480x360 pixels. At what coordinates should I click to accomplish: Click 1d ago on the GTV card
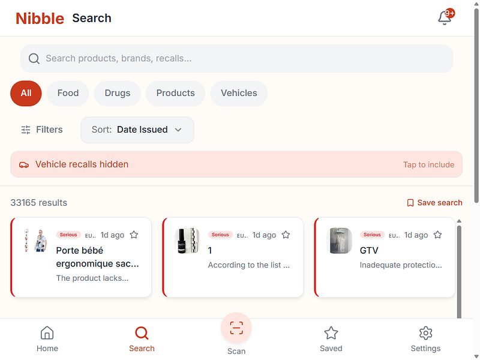point(416,235)
